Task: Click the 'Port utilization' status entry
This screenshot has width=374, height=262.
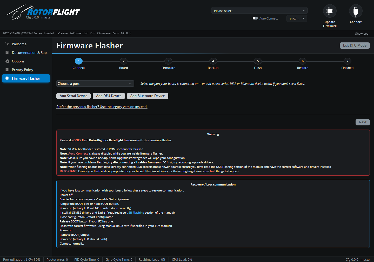Action: (22, 260)
